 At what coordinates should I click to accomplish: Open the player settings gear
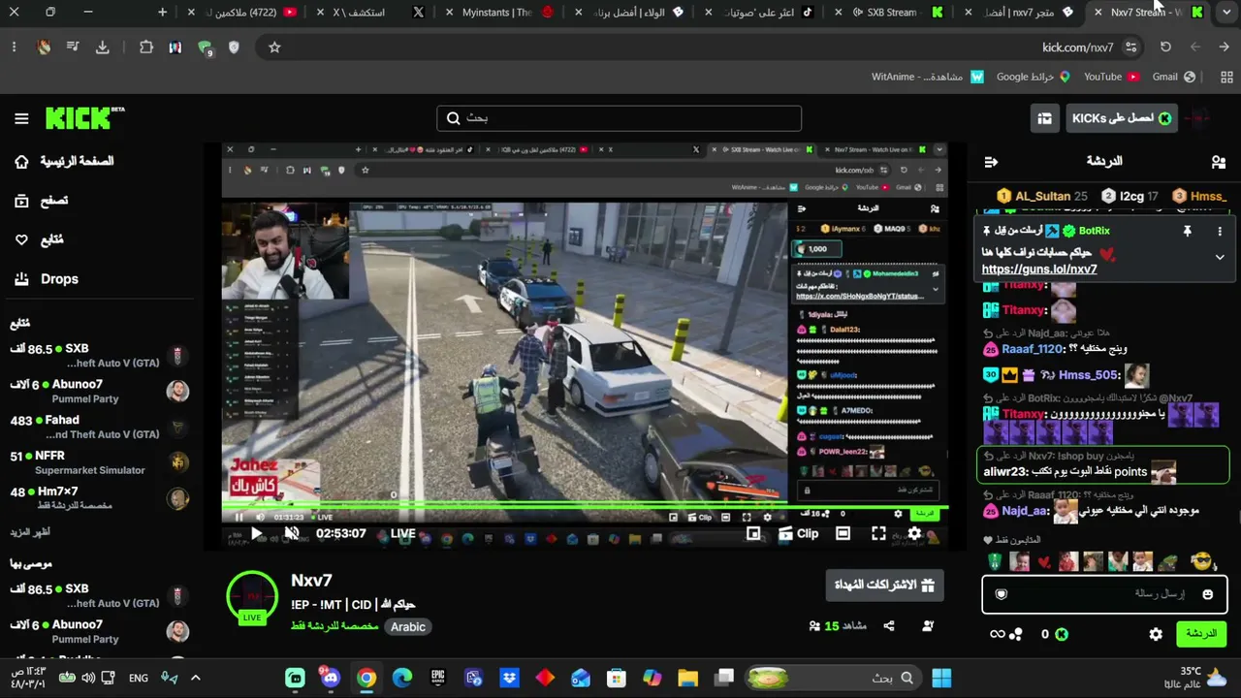914,534
